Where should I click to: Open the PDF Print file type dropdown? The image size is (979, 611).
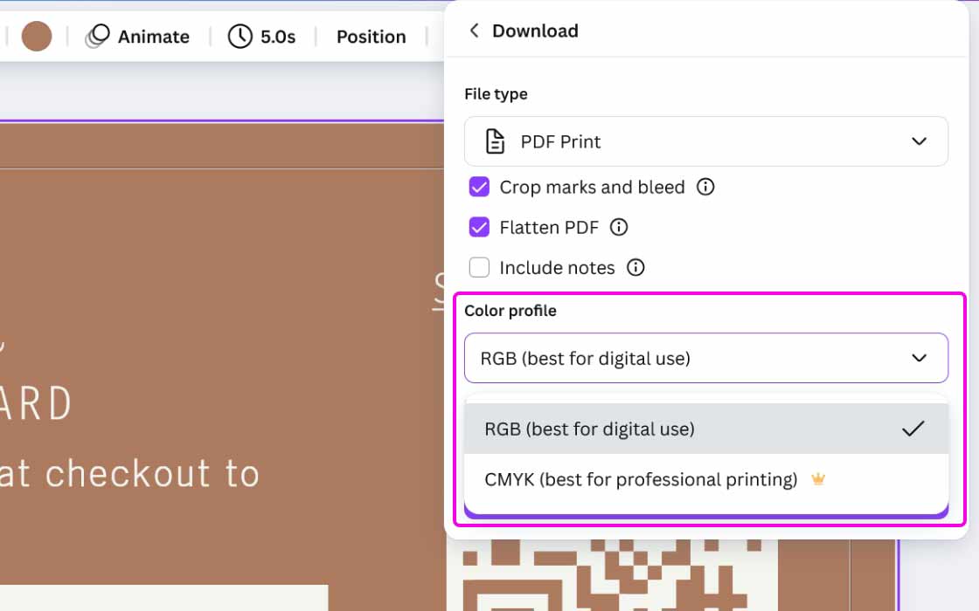coord(705,141)
